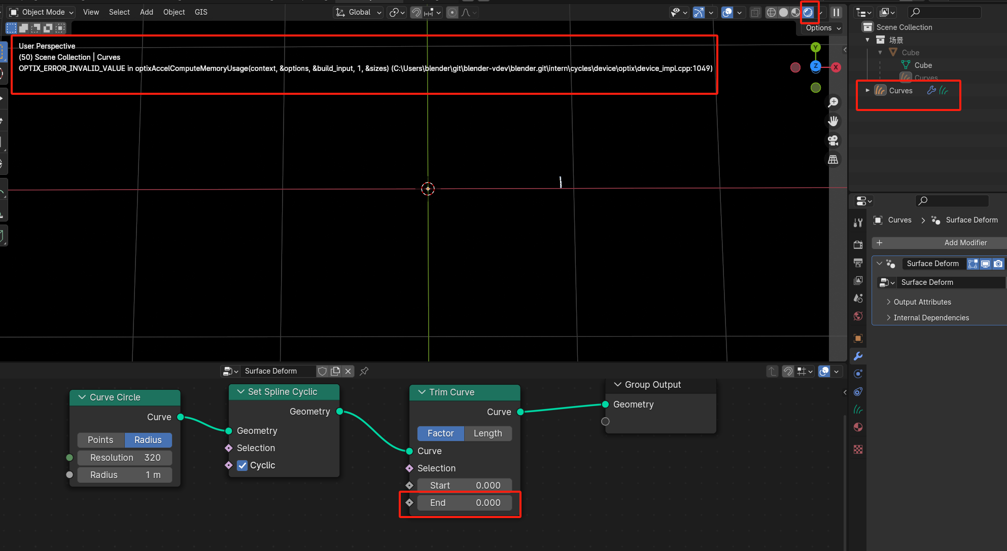
Task: Open the Texture properties tab
Action: (858, 449)
